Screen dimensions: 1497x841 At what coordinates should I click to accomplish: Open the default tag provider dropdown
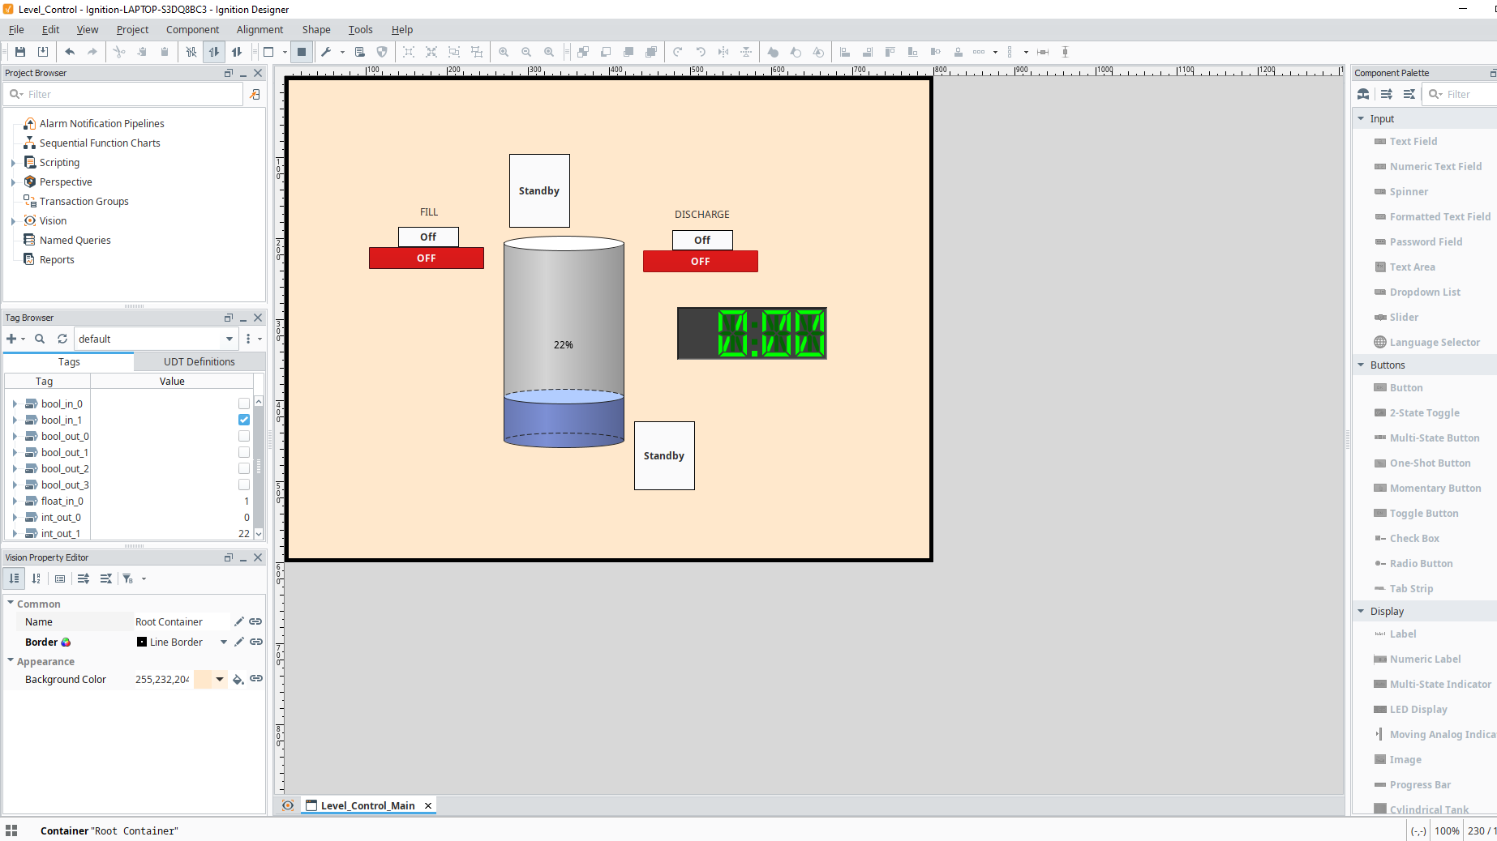(229, 339)
